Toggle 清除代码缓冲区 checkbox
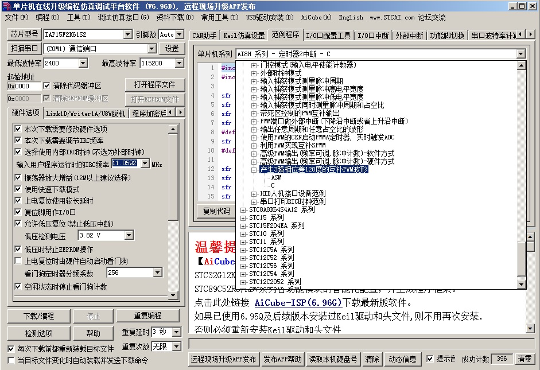The height and width of the screenshot is (370, 540). (47, 85)
